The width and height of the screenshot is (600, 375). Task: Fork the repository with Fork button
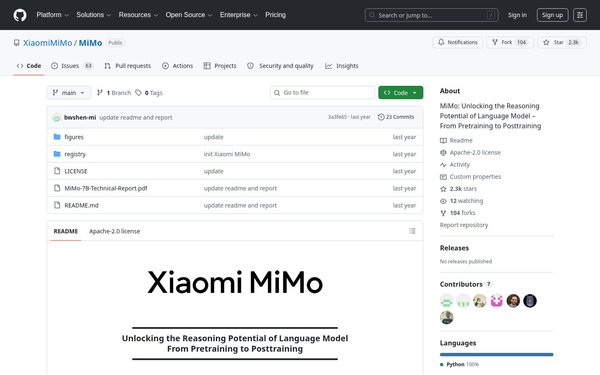[510, 42]
